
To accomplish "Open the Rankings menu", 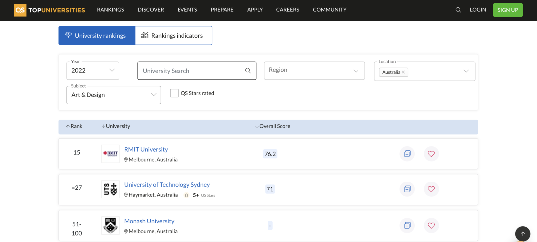I will click(x=110, y=10).
